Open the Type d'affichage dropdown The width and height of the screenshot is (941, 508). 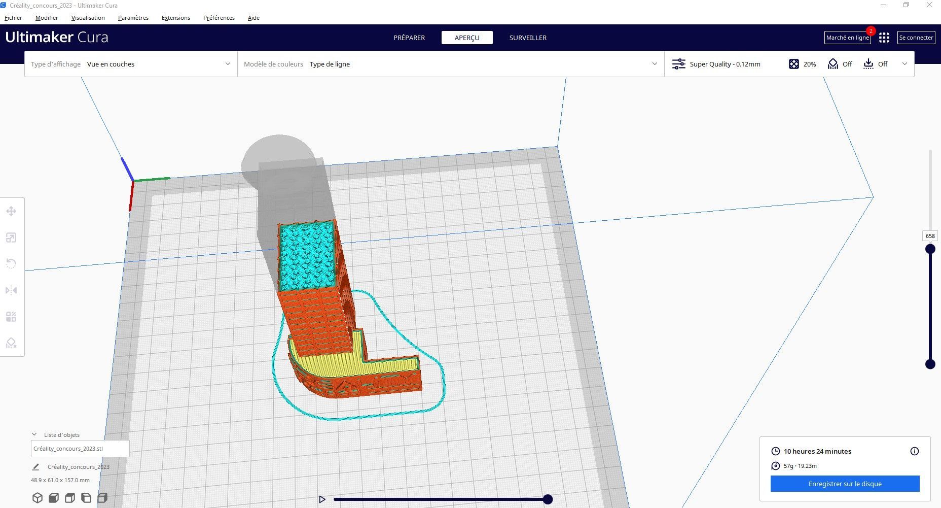131,64
